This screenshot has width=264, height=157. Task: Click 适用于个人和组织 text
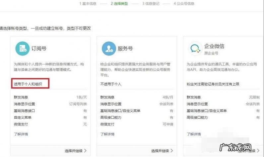[x=28, y=84]
